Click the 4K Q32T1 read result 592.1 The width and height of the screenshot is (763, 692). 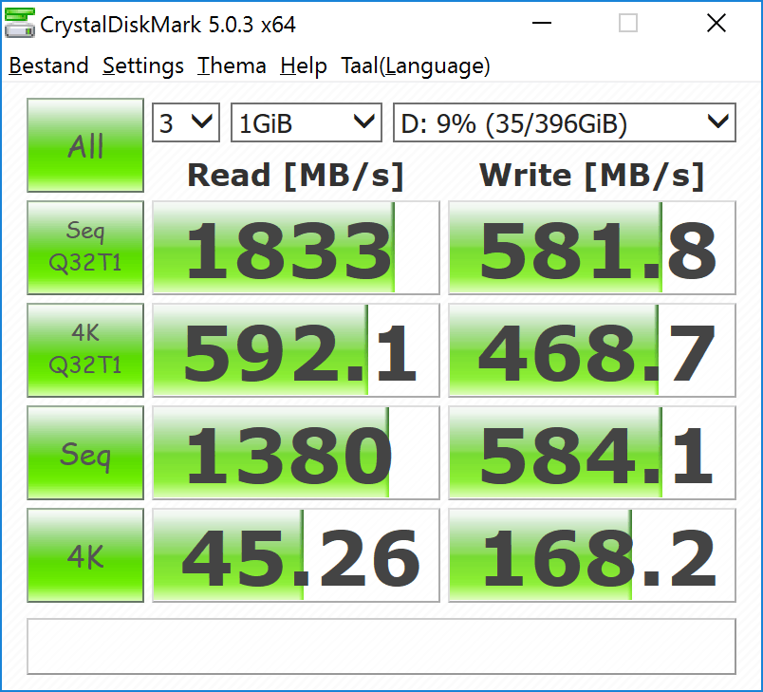point(296,350)
